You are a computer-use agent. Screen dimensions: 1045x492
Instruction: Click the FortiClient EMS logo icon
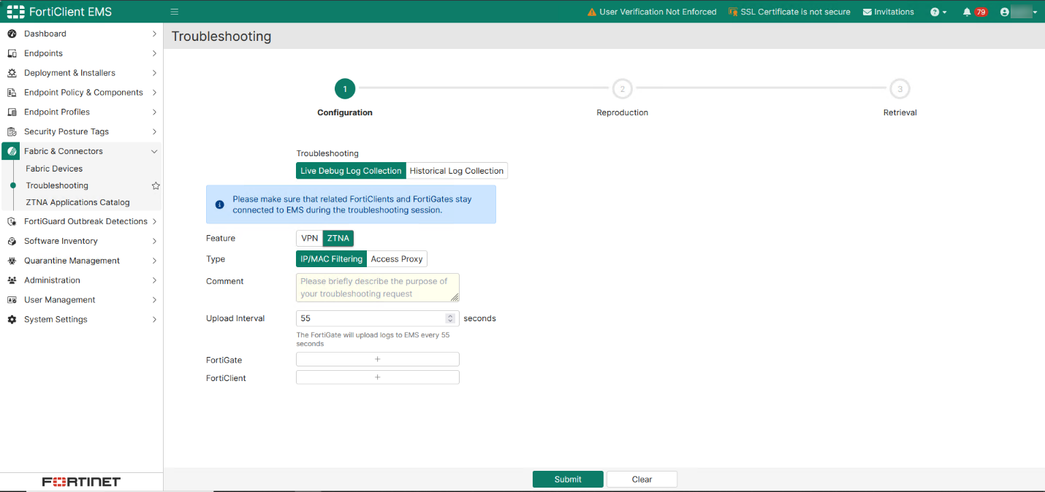[15, 12]
